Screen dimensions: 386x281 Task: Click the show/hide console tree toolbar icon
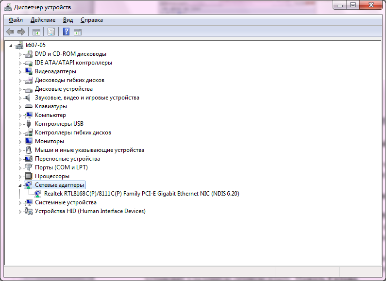coord(36,32)
